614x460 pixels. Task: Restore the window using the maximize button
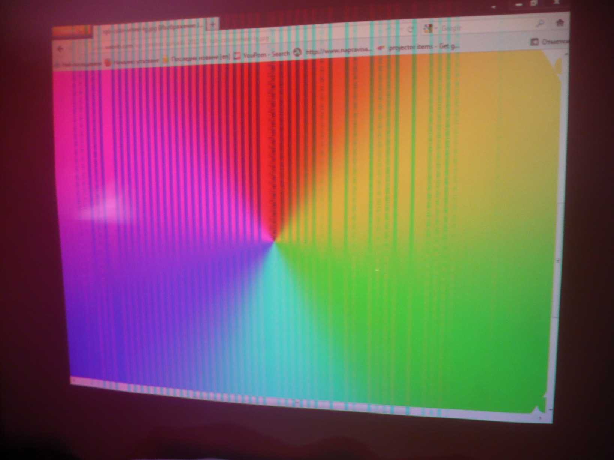point(534,4)
